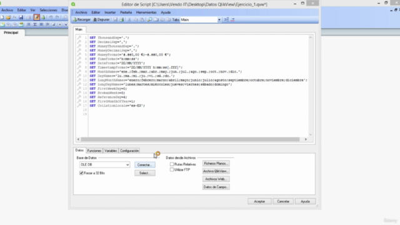Select the Principal sheet tab in the main window
The image size is (400, 225).
point(11,32)
